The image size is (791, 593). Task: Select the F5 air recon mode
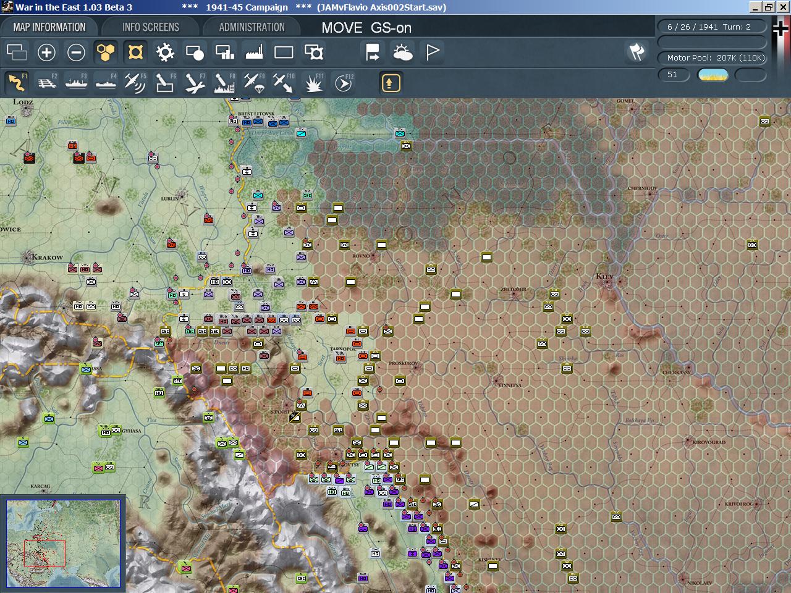(x=135, y=83)
